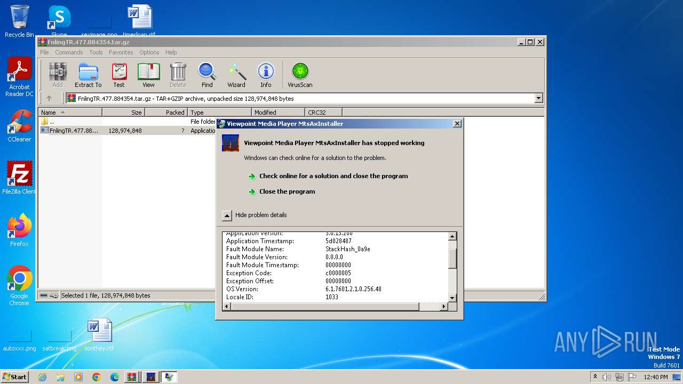The height and width of the screenshot is (384, 683).
Task: Switch to the WinRAR taskbar button
Action: pos(132,377)
